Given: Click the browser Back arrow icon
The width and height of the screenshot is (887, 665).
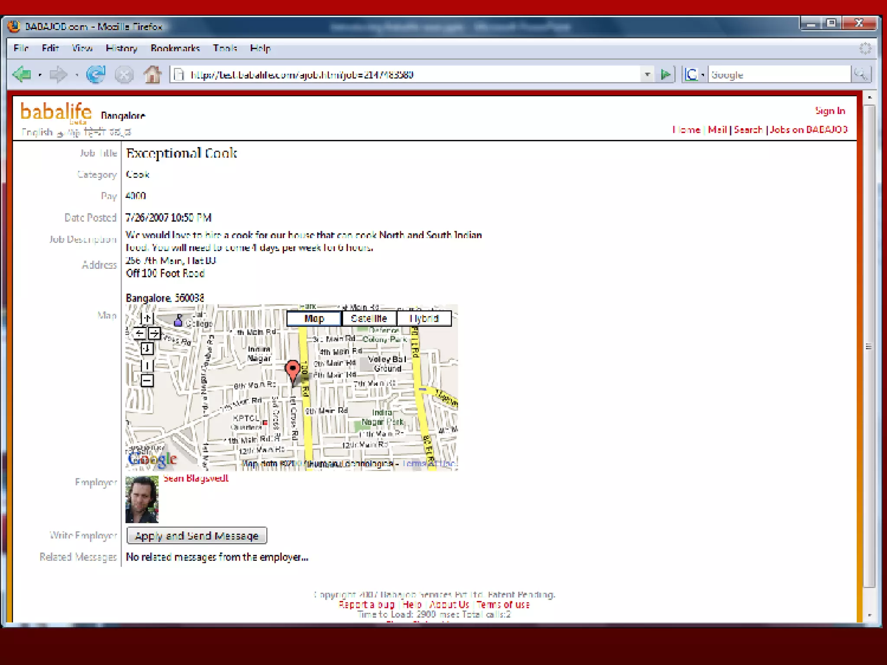Looking at the screenshot, I should click(x=22, y=74).
